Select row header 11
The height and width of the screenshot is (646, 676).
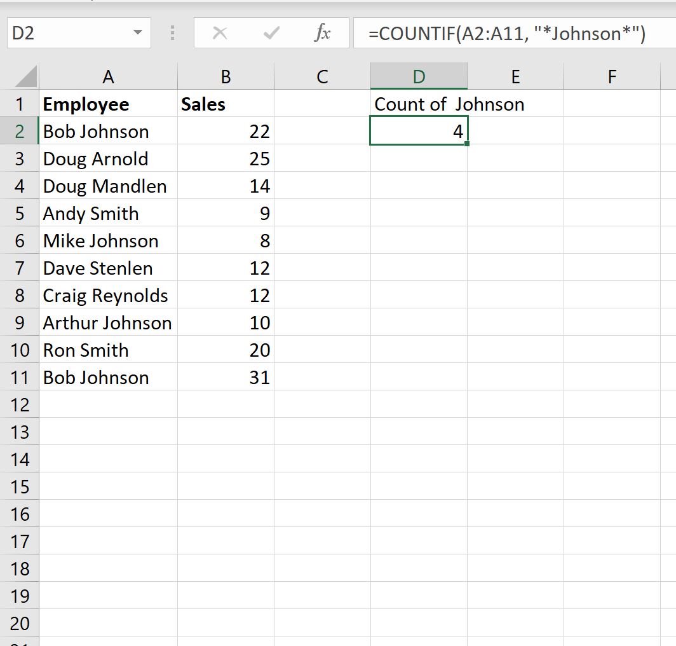20,377
